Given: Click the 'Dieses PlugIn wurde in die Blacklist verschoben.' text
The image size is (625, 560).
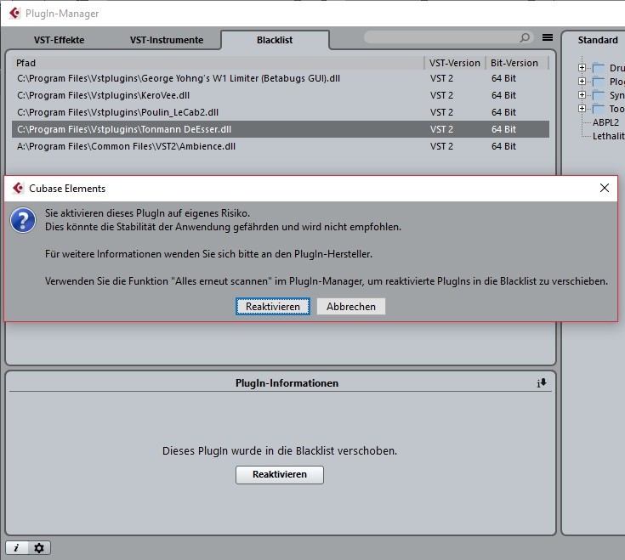Looking at the screenshot, I should point(280,450).
